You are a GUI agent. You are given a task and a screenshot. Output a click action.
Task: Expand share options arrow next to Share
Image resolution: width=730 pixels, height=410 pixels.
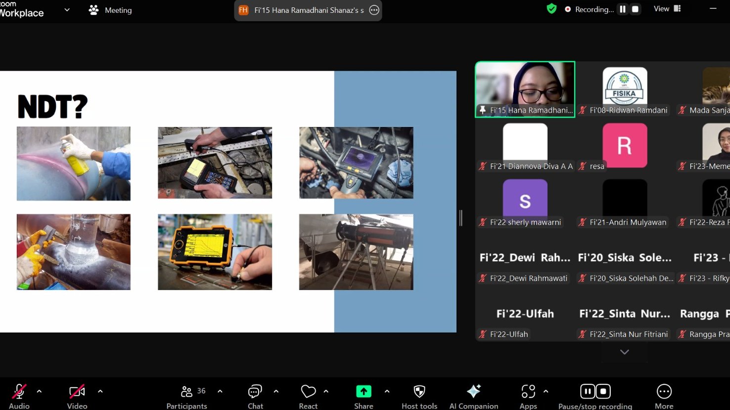pyautogui.click(x=387, y=391)
